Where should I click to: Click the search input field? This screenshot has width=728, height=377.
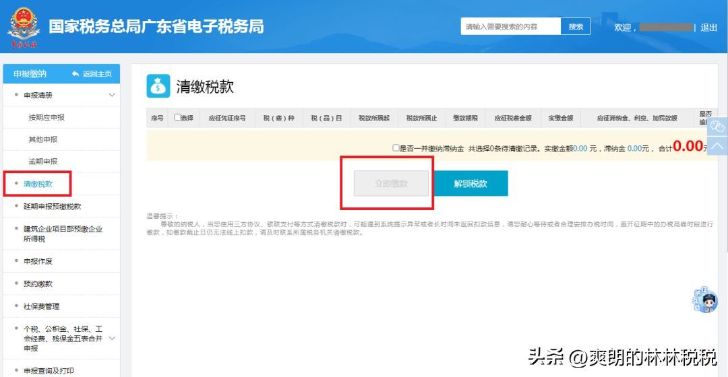(511, 26)
